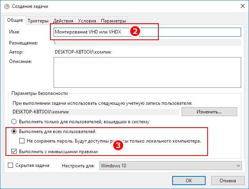Switch to the Триггеры tab
The image size is (249, 189).
pos(38,21)
